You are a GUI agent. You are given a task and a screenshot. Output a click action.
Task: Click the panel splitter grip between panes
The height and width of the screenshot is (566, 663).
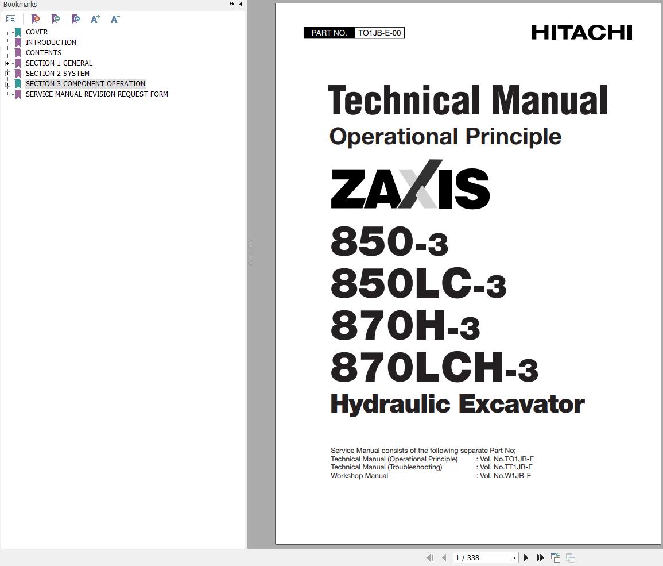click(x=249, y=252)
